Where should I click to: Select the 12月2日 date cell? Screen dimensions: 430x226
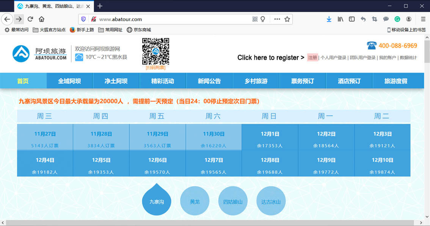(x=326, y=137)
